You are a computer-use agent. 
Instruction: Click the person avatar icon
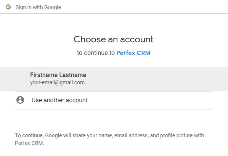[x=20, y=100]
